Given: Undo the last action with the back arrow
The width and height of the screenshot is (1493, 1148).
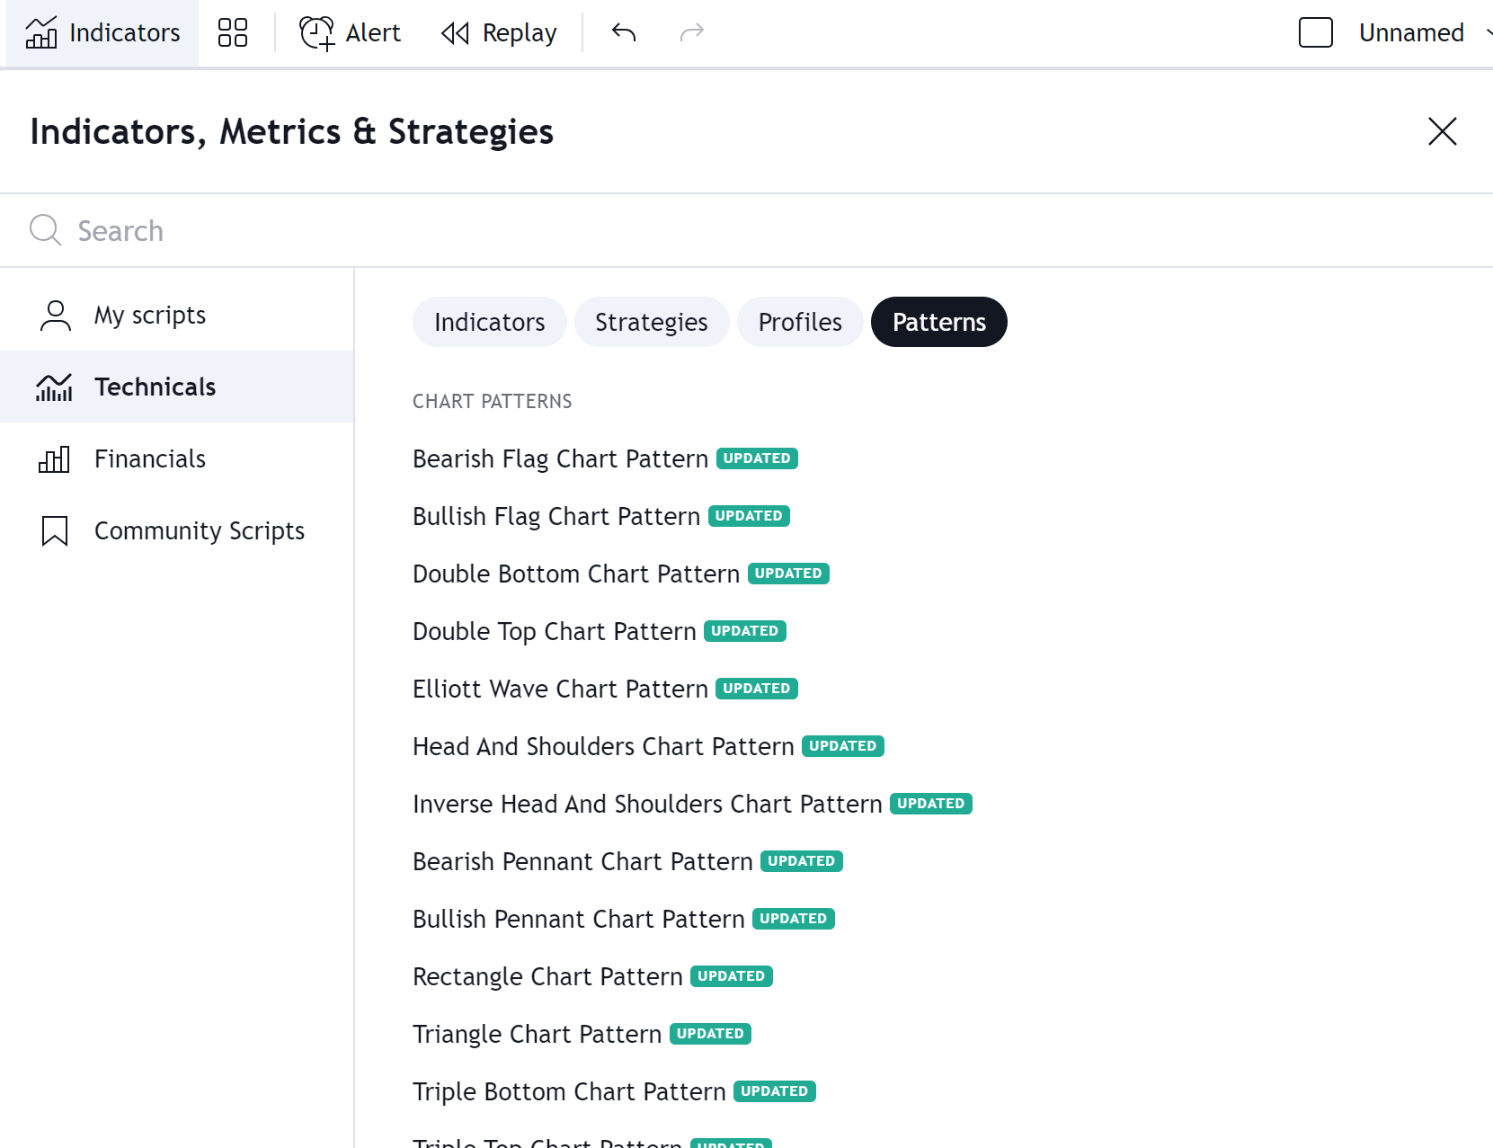Looking at the screenshot, I should coord(623,32).
